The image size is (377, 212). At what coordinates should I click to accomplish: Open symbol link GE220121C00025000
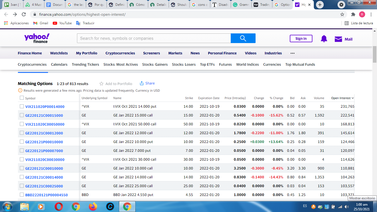44,186
